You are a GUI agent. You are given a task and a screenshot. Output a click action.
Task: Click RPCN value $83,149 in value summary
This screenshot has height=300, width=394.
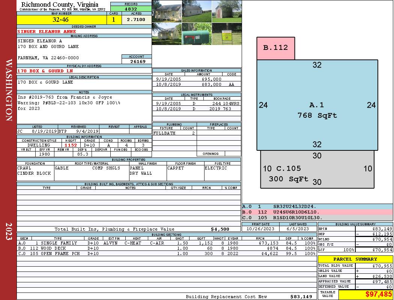coord(382,229)
